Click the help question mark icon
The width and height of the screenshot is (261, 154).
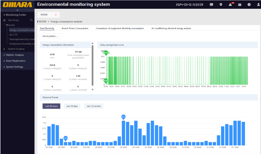pyautogui.click(x=249, y=5)
